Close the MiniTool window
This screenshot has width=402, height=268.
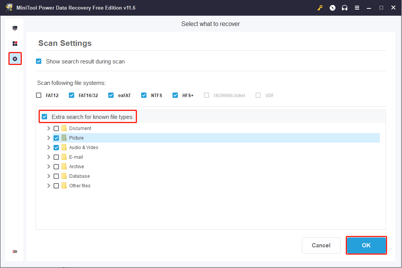(393, 7)
